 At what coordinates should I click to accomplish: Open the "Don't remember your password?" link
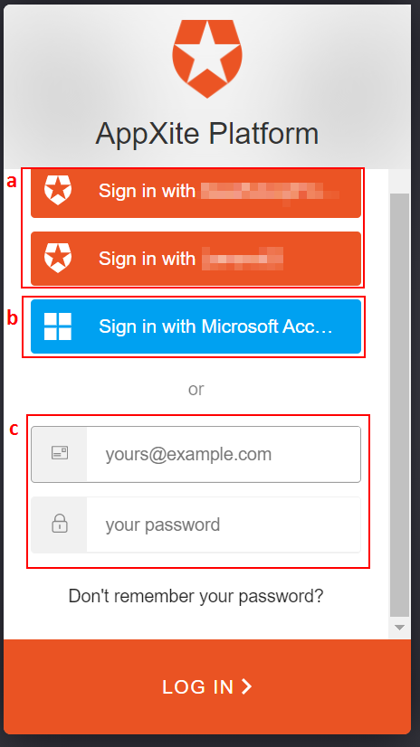tap(196, 596)
